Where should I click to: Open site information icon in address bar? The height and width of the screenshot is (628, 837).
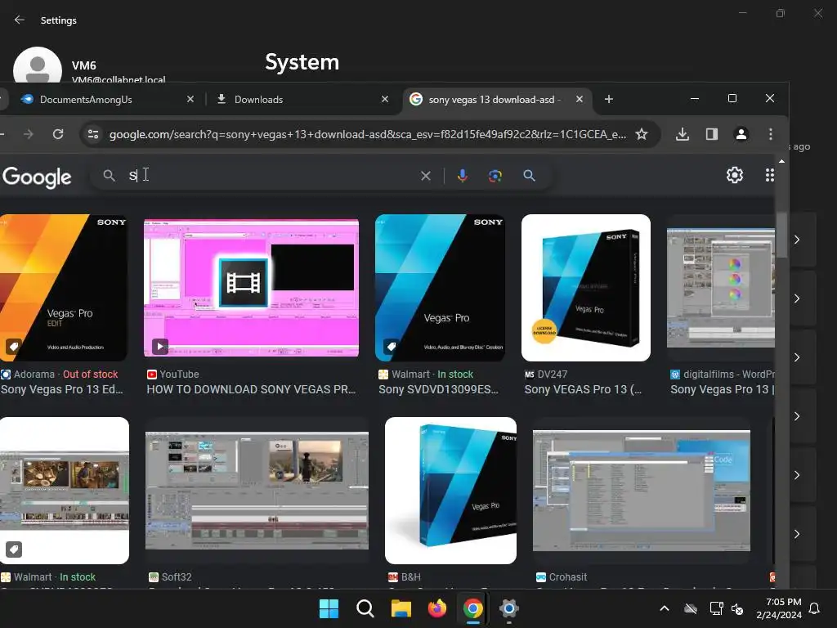click(93, 134)
